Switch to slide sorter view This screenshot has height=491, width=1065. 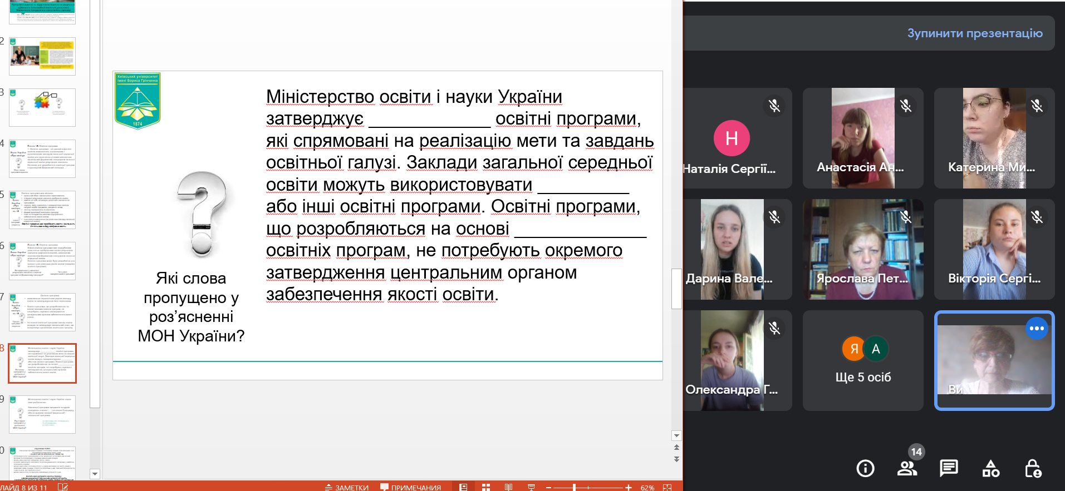coord(486,487)
